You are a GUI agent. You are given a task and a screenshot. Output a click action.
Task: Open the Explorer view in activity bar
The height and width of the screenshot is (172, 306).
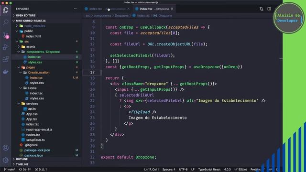coord(6,10)
